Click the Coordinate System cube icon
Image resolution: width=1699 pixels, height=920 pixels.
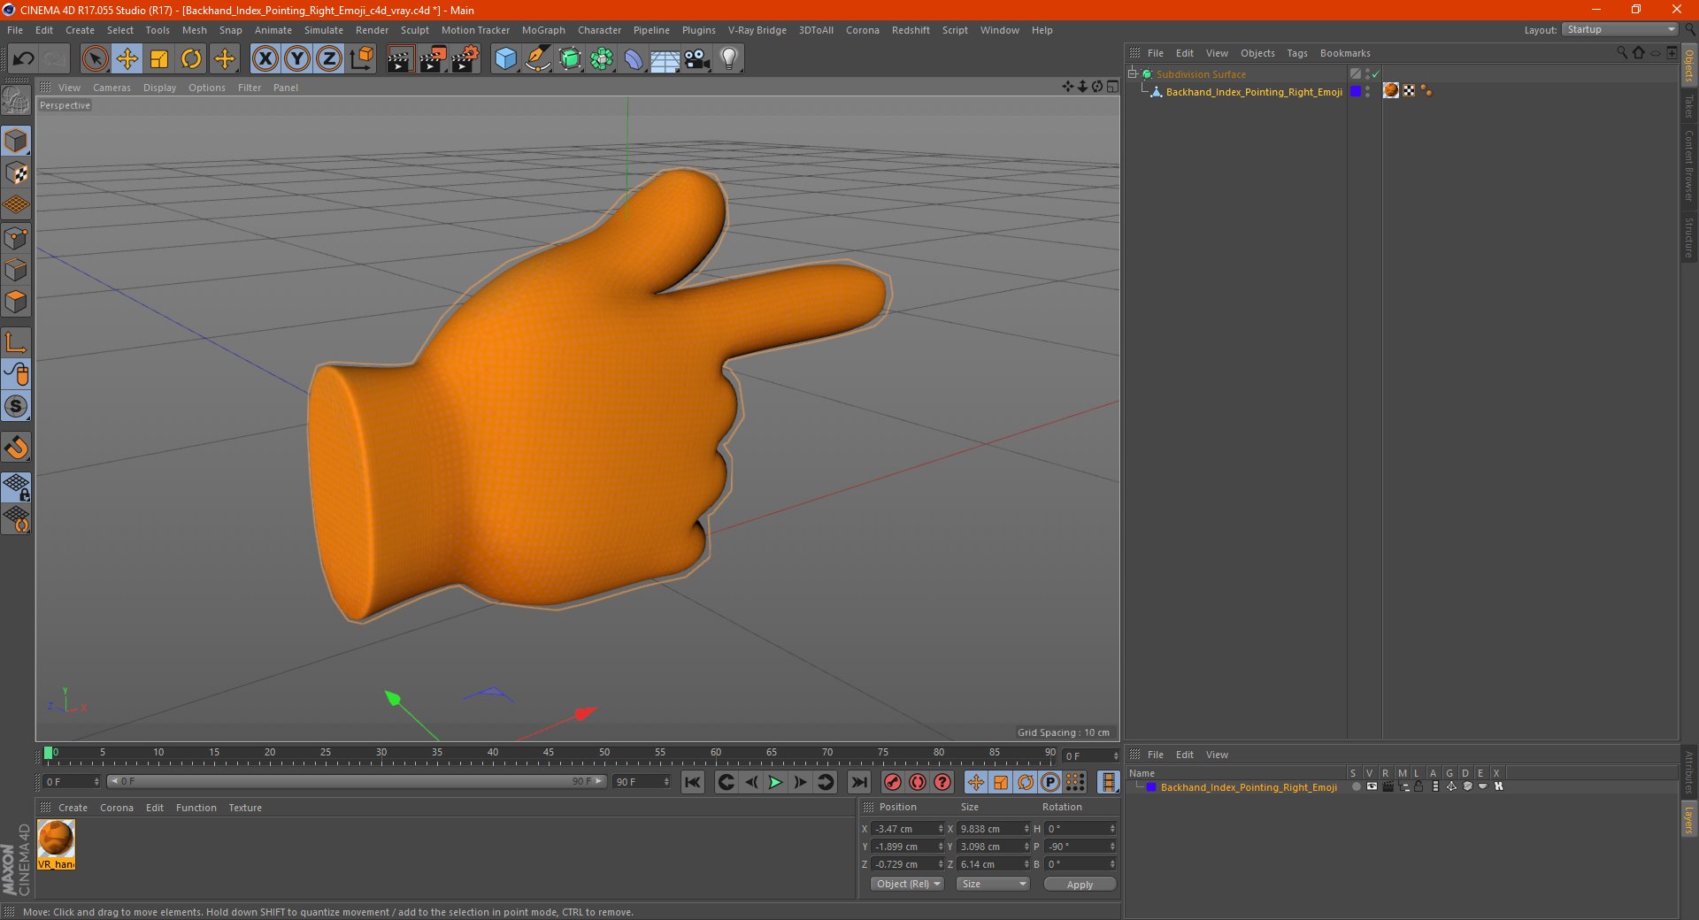point(362,59)
